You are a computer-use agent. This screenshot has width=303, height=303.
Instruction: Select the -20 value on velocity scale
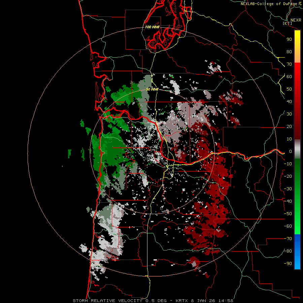point(288,176)
